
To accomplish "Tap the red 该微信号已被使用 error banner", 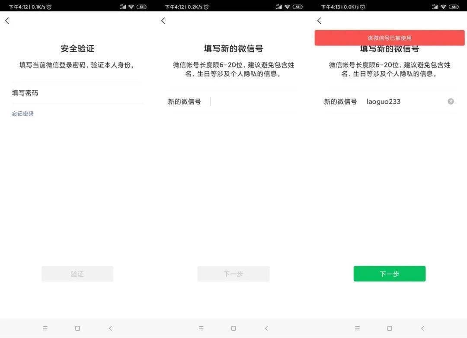I will click(390, 38).
